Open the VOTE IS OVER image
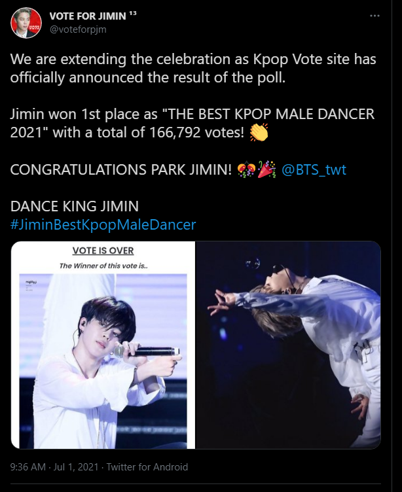This screenshot has height=492, width=402. click(x=103, y=345)
